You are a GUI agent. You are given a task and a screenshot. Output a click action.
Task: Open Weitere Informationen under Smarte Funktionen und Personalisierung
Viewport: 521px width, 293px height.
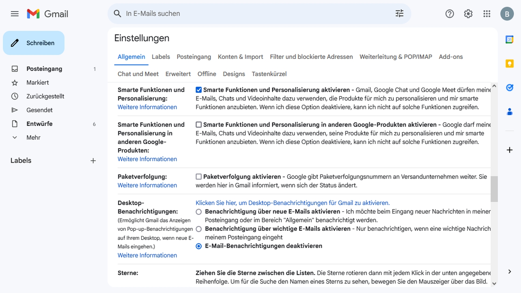(x=147, y=107)
